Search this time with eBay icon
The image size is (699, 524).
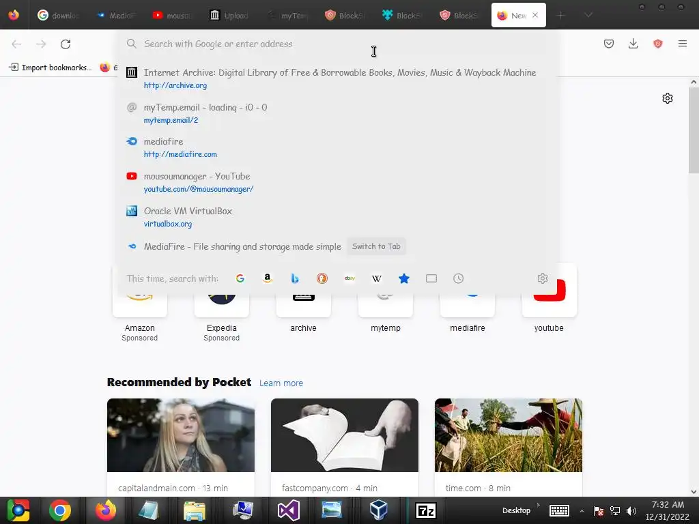pyautogui.click(x=349, y=278)
